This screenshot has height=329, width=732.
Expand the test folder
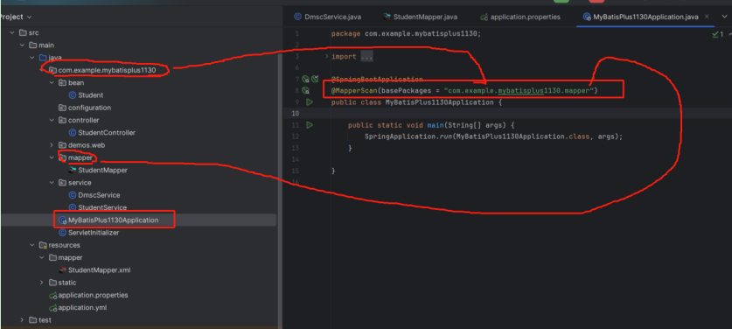(22, 320)
